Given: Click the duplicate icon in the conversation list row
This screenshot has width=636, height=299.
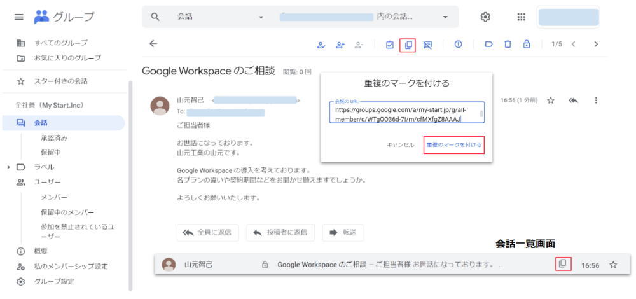Looking at the screenshot, I should tap(563, 264).
